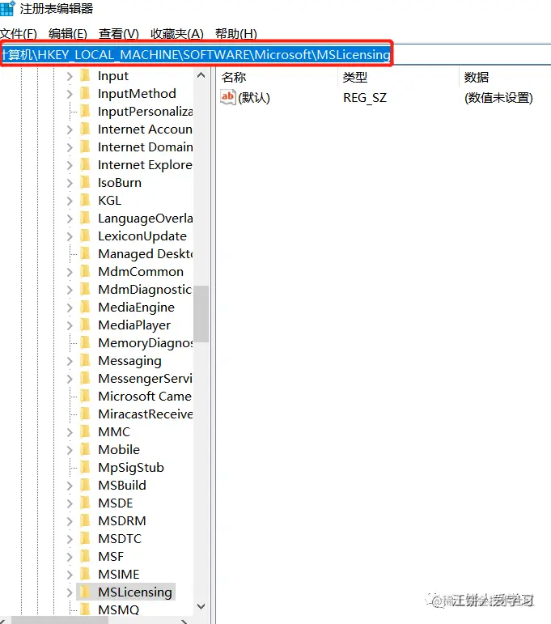
Task: Expand the Messaging key
Action: 70,360
